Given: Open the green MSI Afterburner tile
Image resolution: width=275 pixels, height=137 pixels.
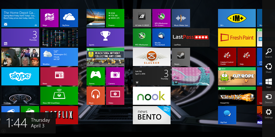Looking at the screenshot, I should click(x=142, y=37).
